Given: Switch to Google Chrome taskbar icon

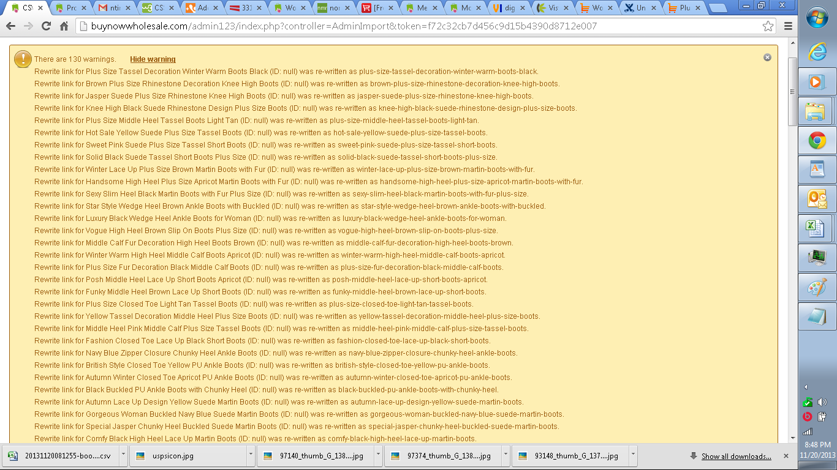Looking at the screenshot, I should [817, 141].
